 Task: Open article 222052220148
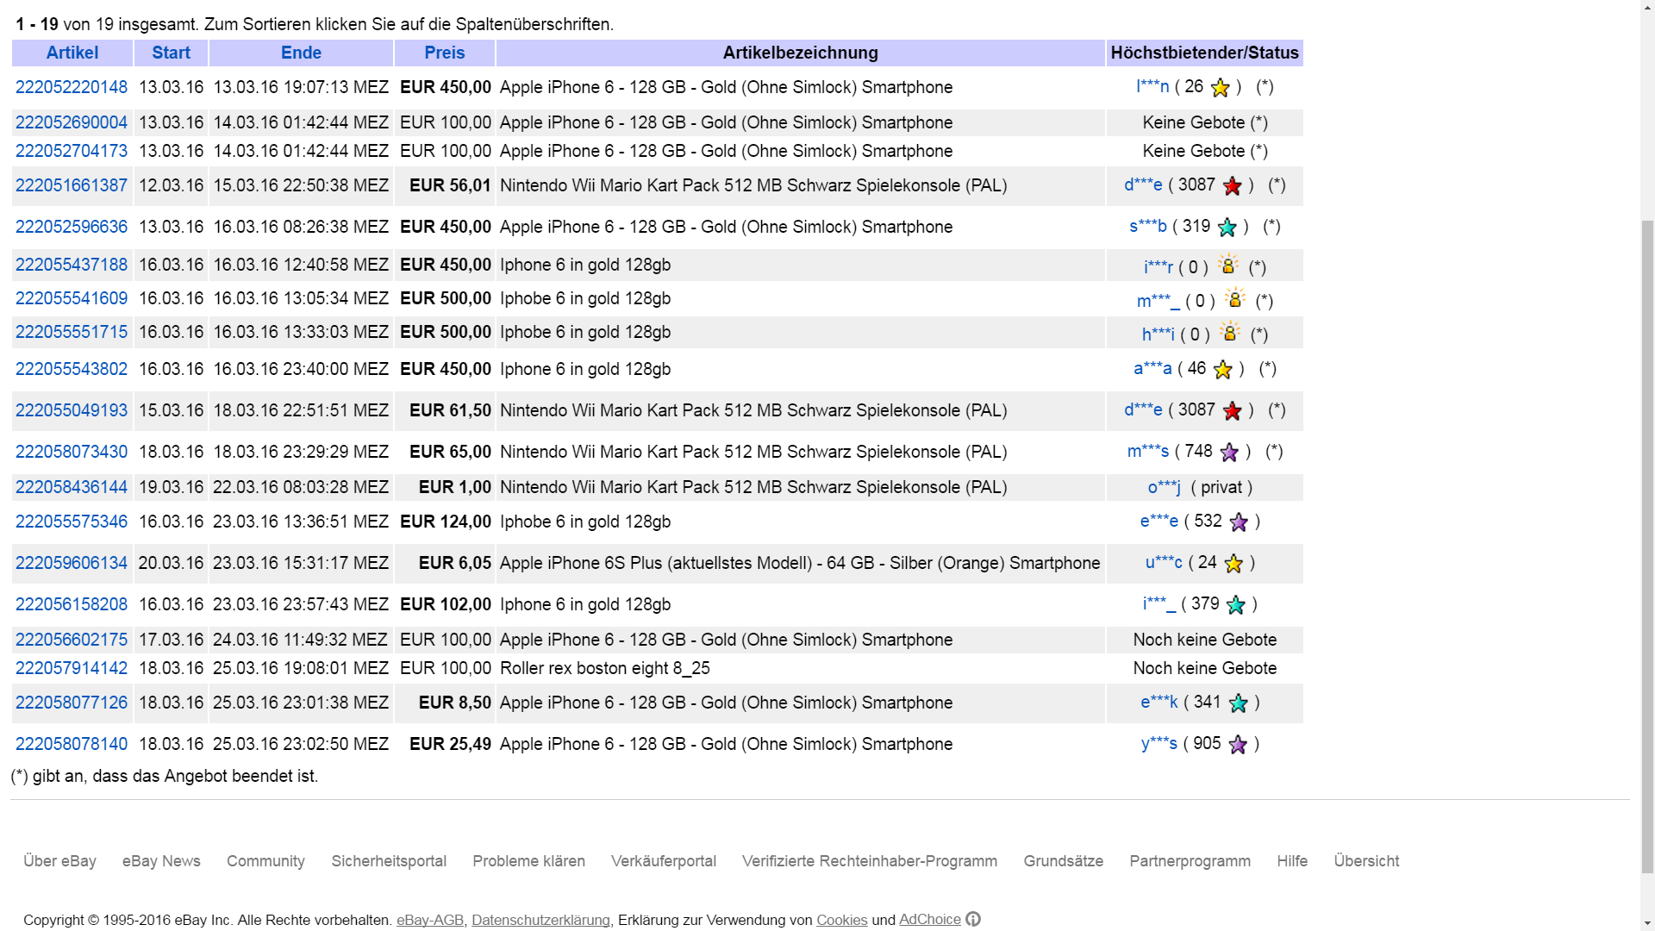pyautogui.click(x=72, y=87)
